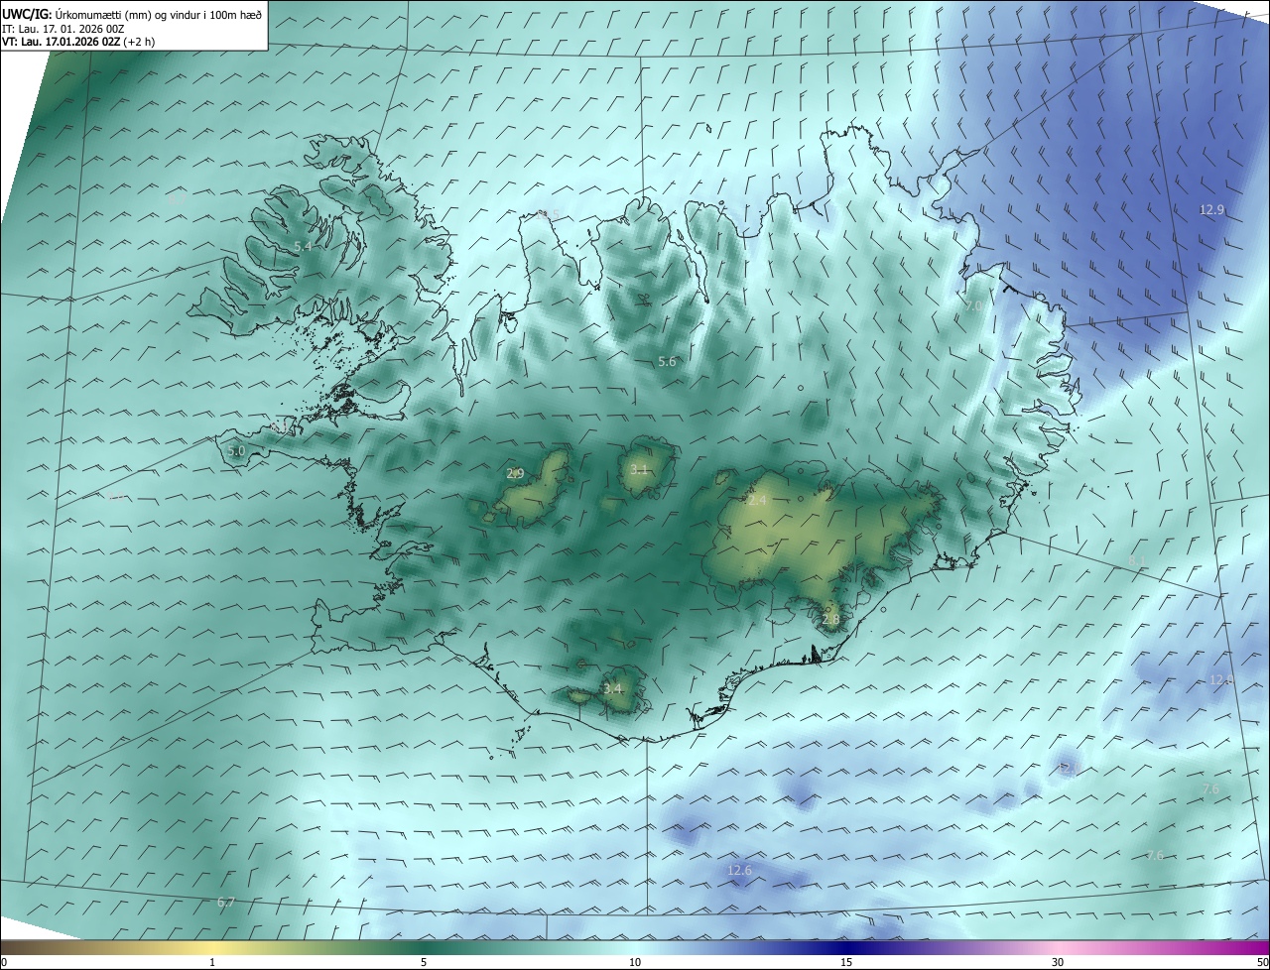Click the 0 tick label on the color scale
This screenshot has height=970, width=1270.
point(4,962)
